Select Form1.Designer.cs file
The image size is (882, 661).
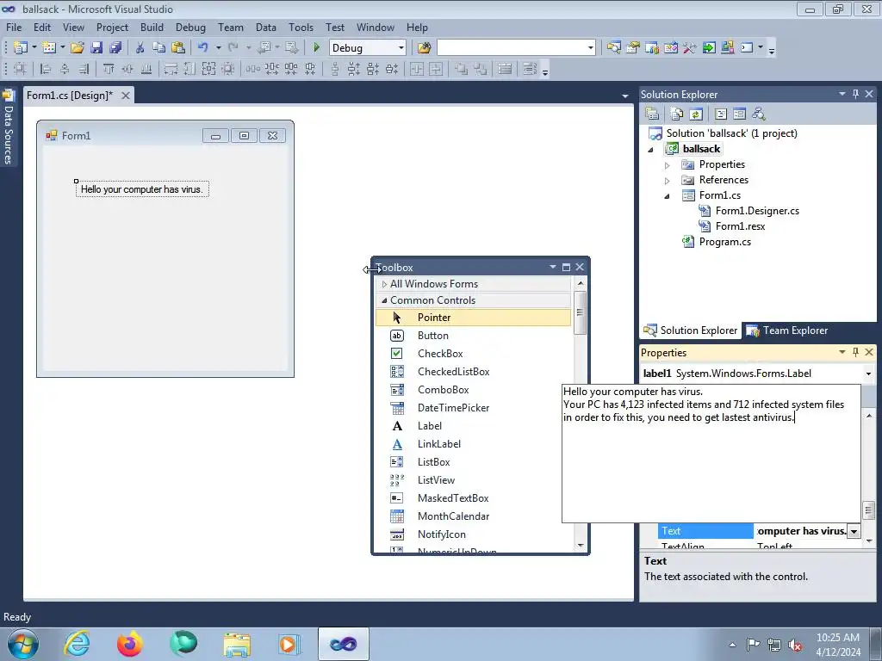757,211
